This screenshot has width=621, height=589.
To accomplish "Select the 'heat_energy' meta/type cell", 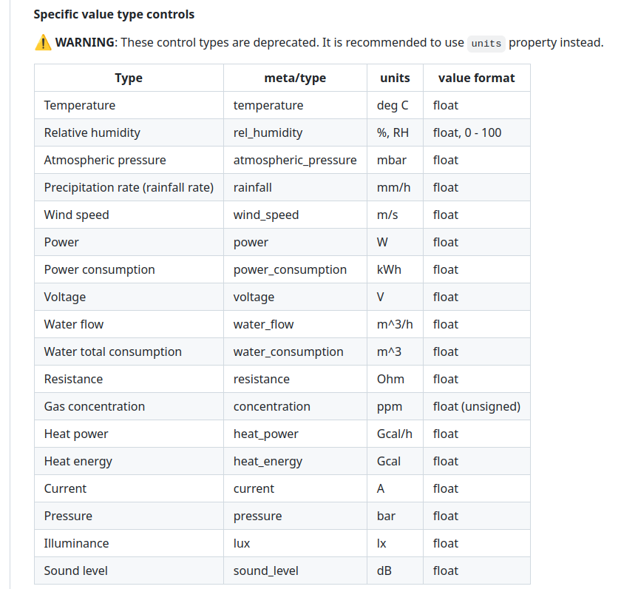I will click(x=268, y=461).
